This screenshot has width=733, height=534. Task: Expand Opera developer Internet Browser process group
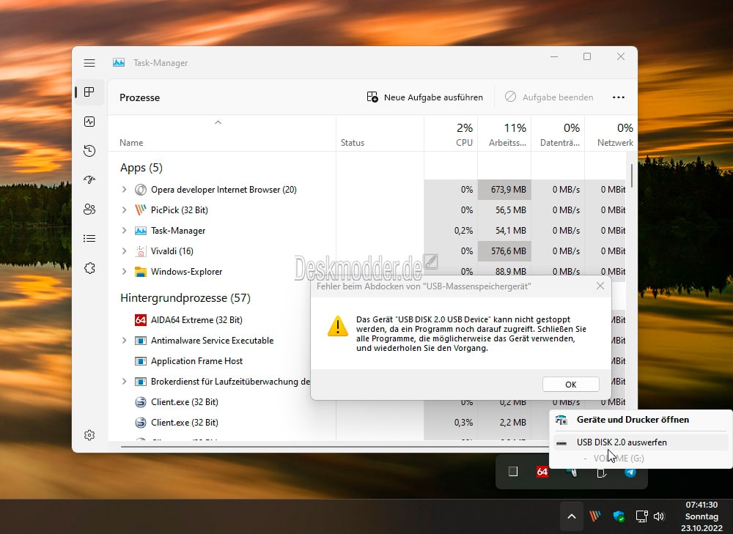[124, 190]
